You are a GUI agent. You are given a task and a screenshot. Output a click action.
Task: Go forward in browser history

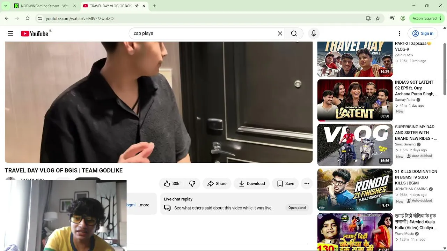(17, 18)
